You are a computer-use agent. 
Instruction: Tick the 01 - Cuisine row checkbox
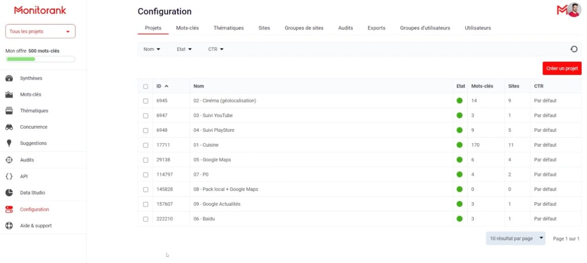tap(145, 145)
